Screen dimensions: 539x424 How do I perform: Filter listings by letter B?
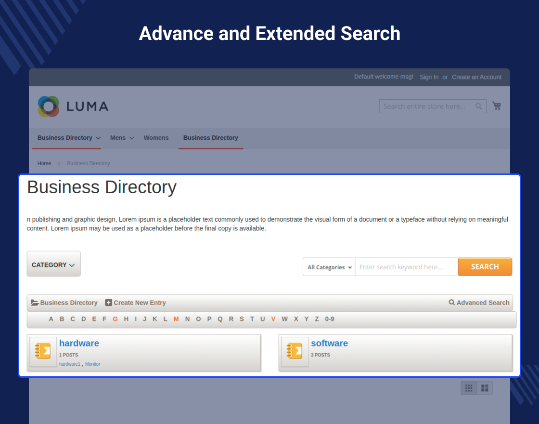click(x=62, y=319)
